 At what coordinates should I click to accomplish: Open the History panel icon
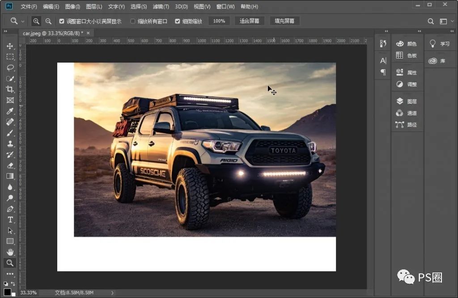click(x=383, y=43)
